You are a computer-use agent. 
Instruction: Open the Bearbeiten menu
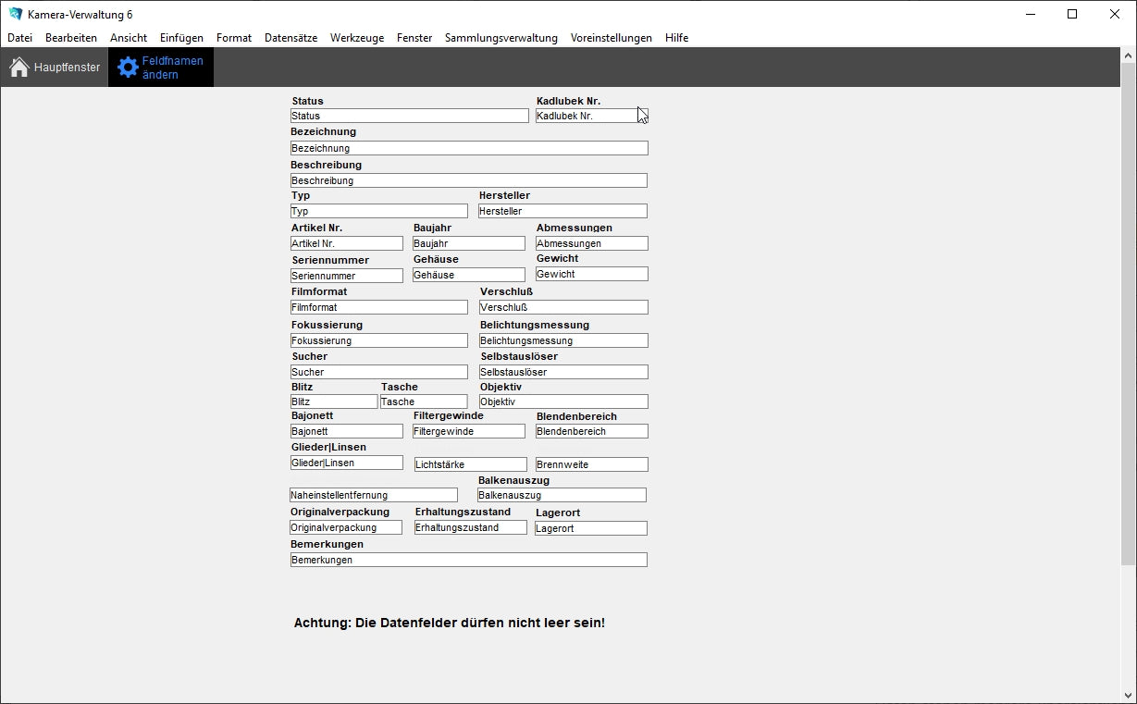coord(71,38)
